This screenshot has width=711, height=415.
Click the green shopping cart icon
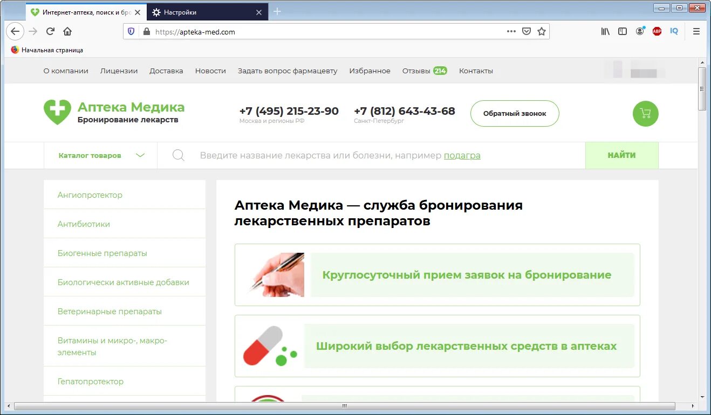pyautogui.click(x=645, y=114)
